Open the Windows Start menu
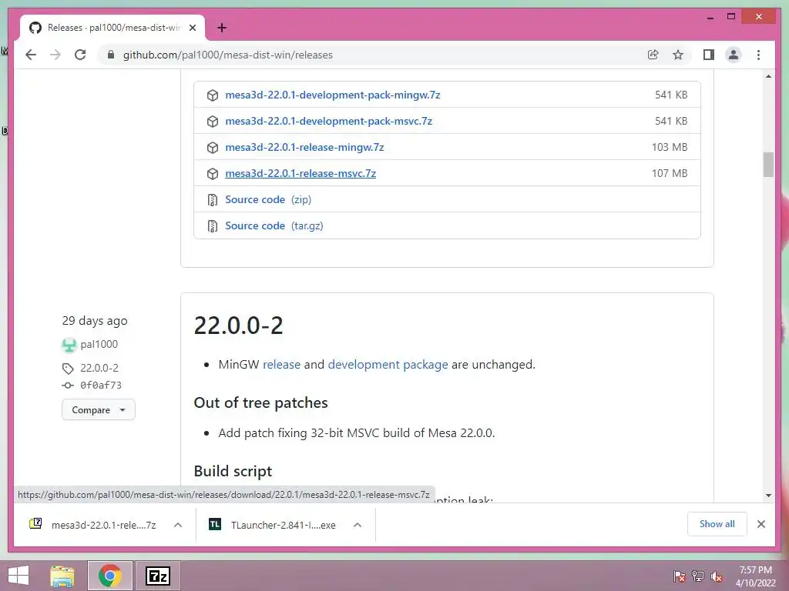The width and height of the screenshot is (789, 591). [18, 576]
